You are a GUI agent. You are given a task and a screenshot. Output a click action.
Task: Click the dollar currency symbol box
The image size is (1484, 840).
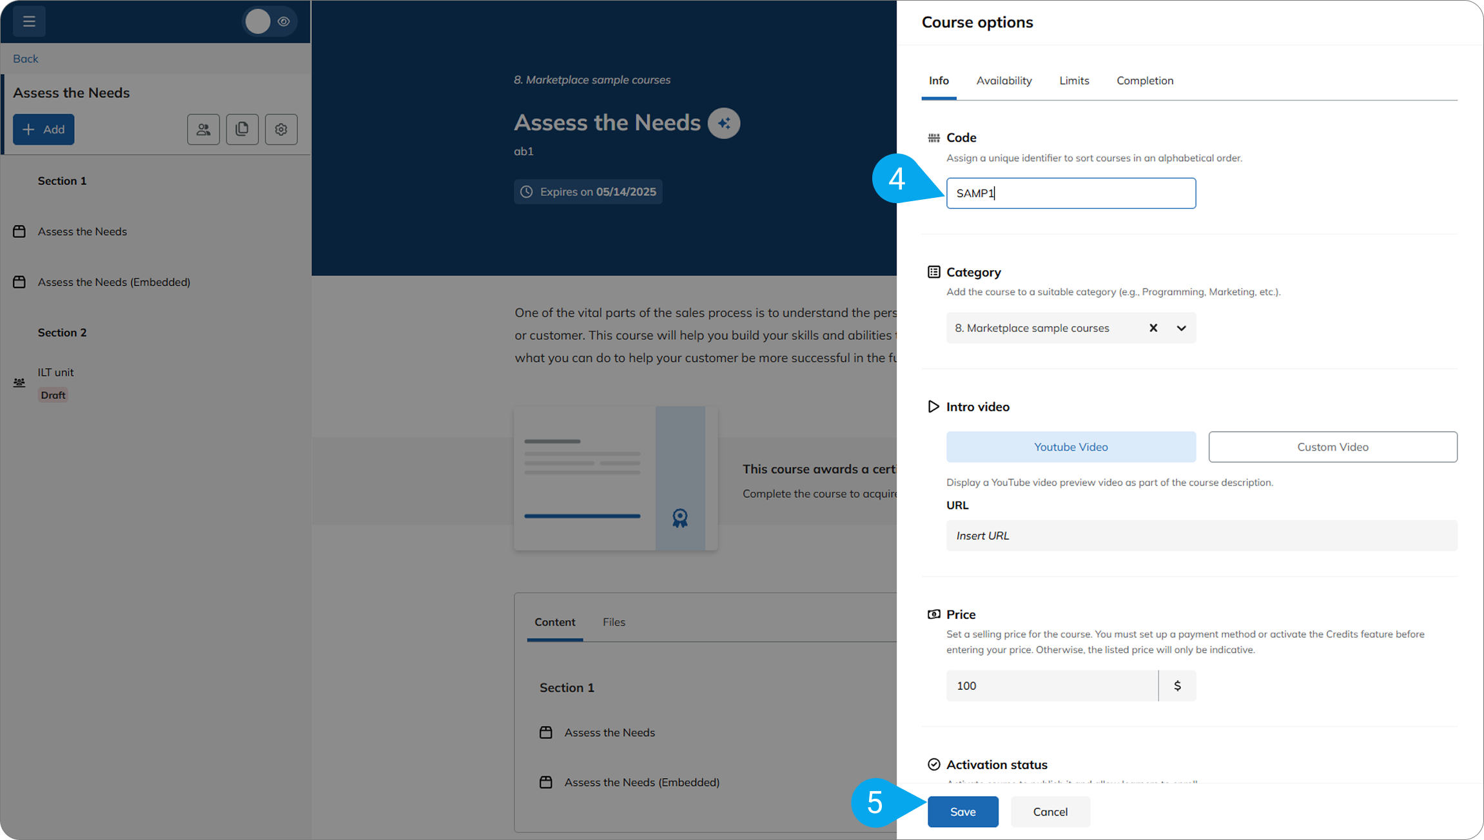click(1177, 686)
